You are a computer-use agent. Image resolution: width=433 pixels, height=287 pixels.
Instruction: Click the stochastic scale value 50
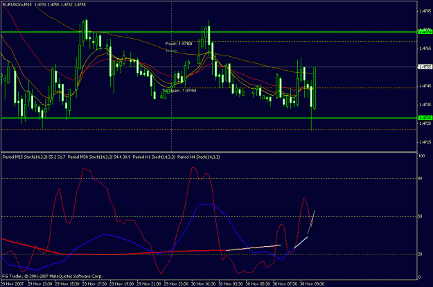[x=420, y=216]
